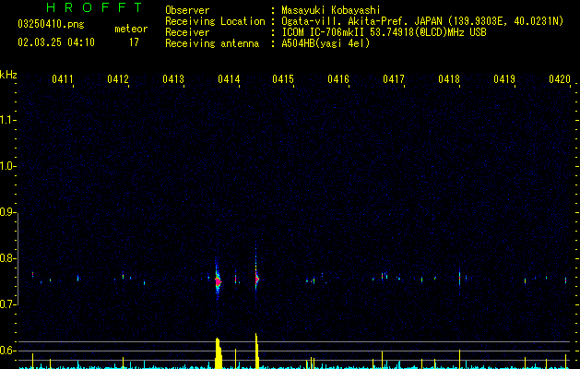Click the 1.0 kHz frequency tick label
This screenshot has height=369, width=580.
7,166
